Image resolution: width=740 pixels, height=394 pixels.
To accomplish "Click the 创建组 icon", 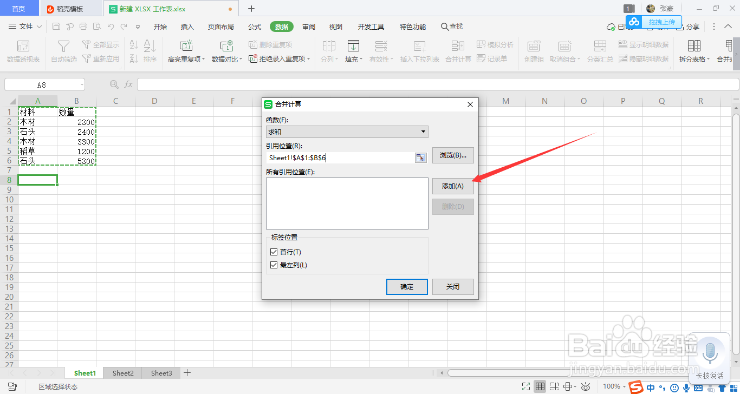I will [x=534, y=46].
